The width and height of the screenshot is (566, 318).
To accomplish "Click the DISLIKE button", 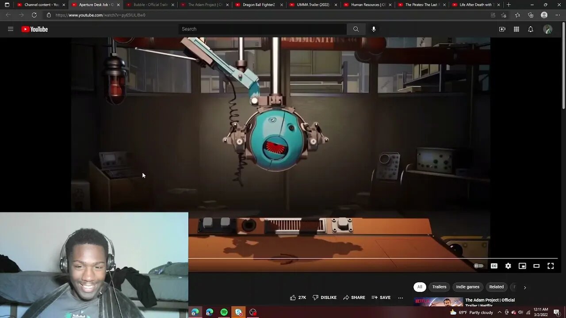I will pos(325,298).
